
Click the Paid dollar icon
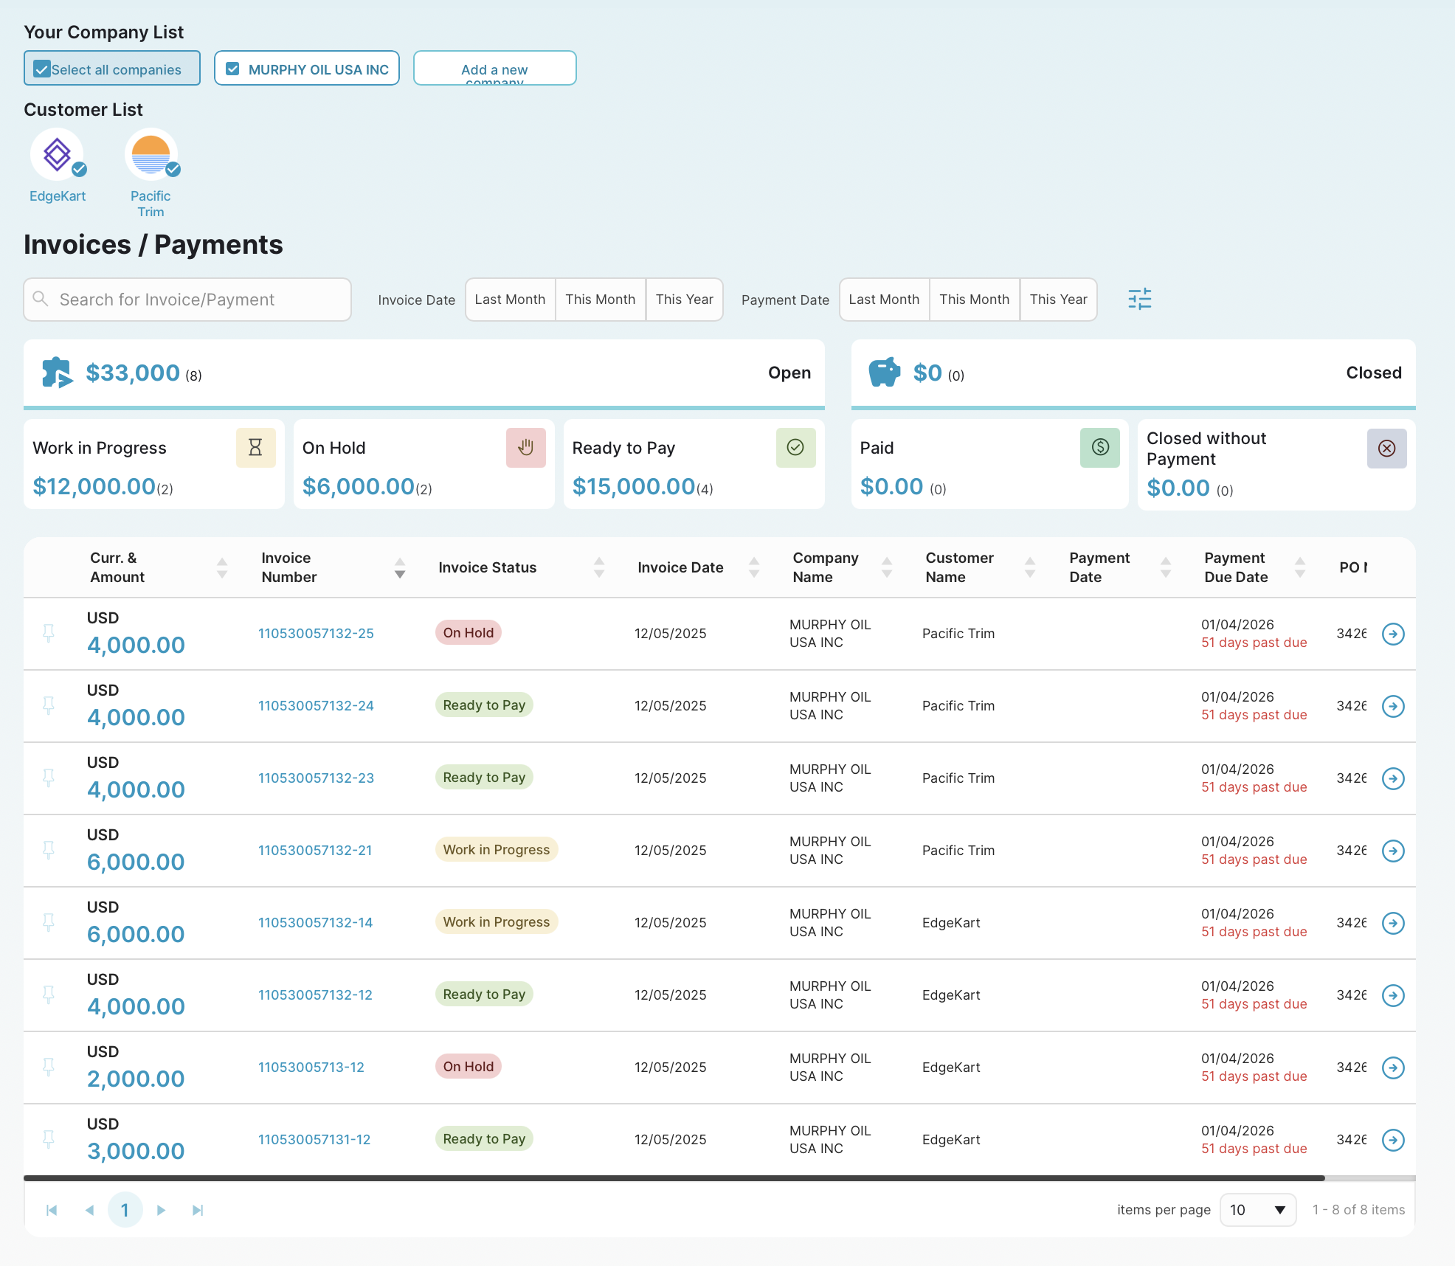click(x=1099, y=448)
